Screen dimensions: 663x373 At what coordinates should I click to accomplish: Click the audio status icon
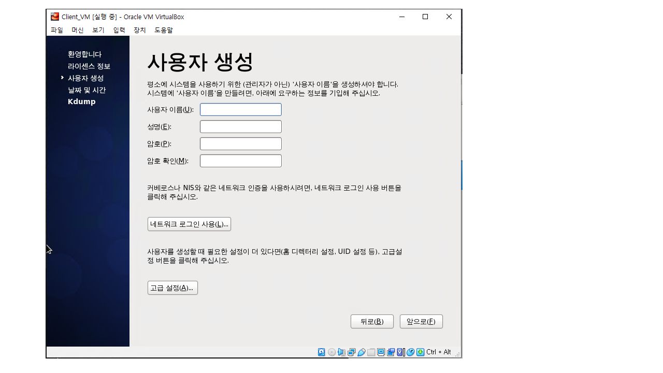click(341, 352)
